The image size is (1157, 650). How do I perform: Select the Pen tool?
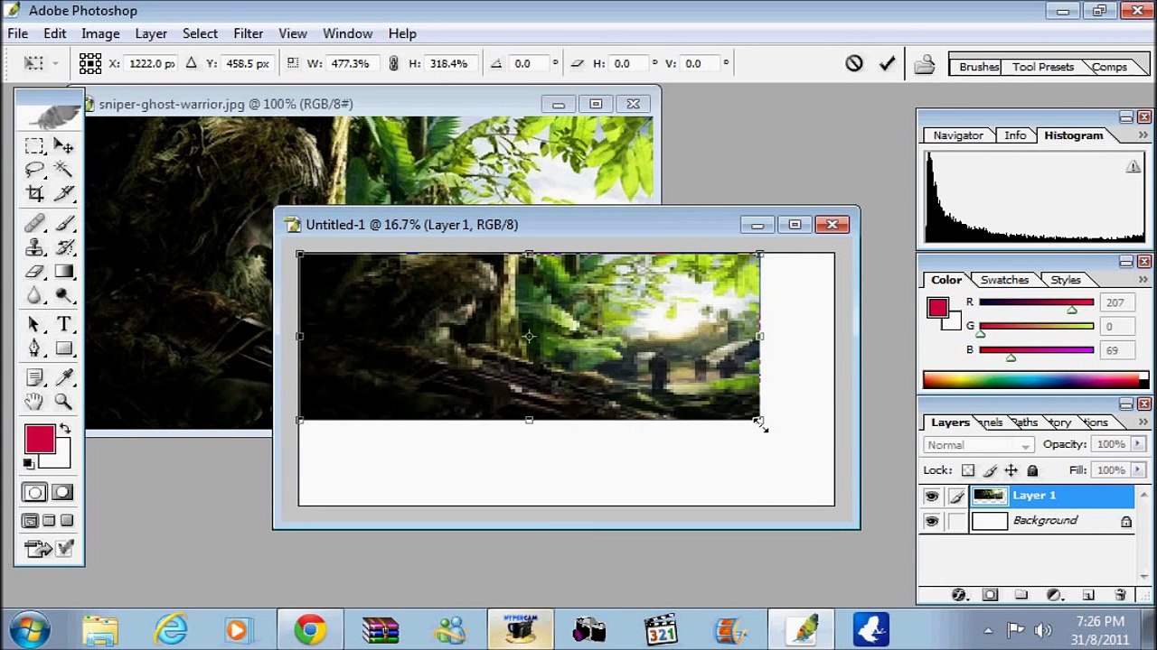coord(34,348)
